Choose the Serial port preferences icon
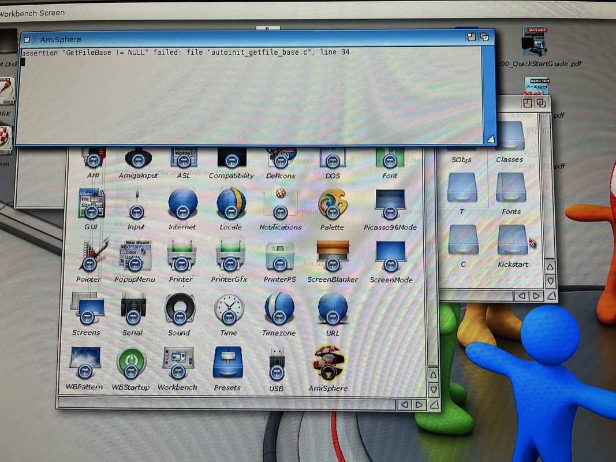This screenshot has width=616, height=462. (x=133, y=308)
